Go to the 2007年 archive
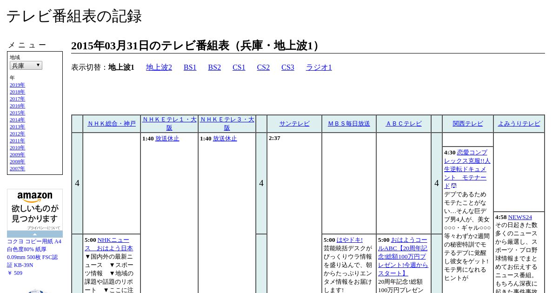This screenshot has width=558, height=293. [x=17, y=169]
